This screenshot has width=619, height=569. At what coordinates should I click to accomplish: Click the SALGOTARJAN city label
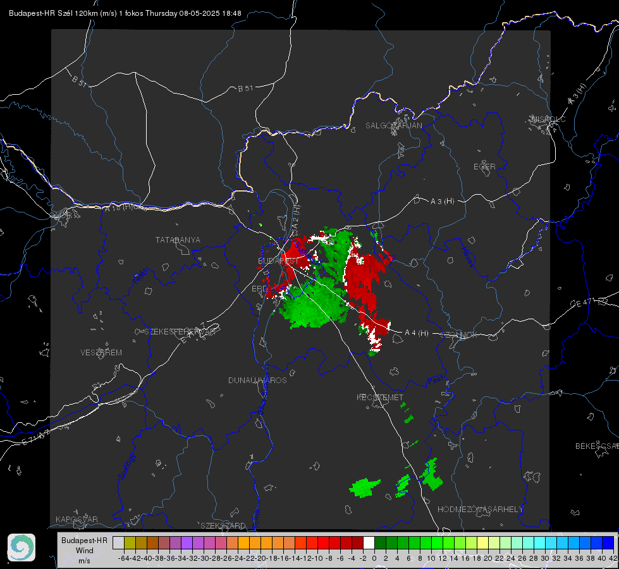click(x=393, y=126)
